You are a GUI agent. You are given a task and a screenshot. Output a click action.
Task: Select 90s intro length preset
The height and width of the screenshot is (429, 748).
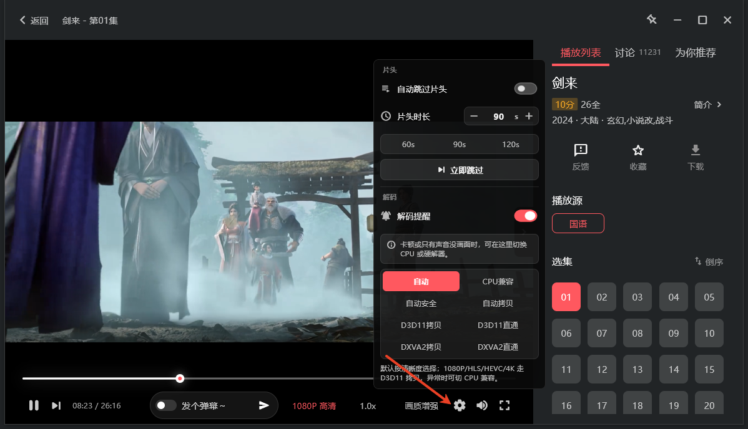click(460, 145)
